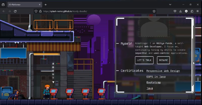
Task: Click the Certificates heading text
Action: click(132, 71)
